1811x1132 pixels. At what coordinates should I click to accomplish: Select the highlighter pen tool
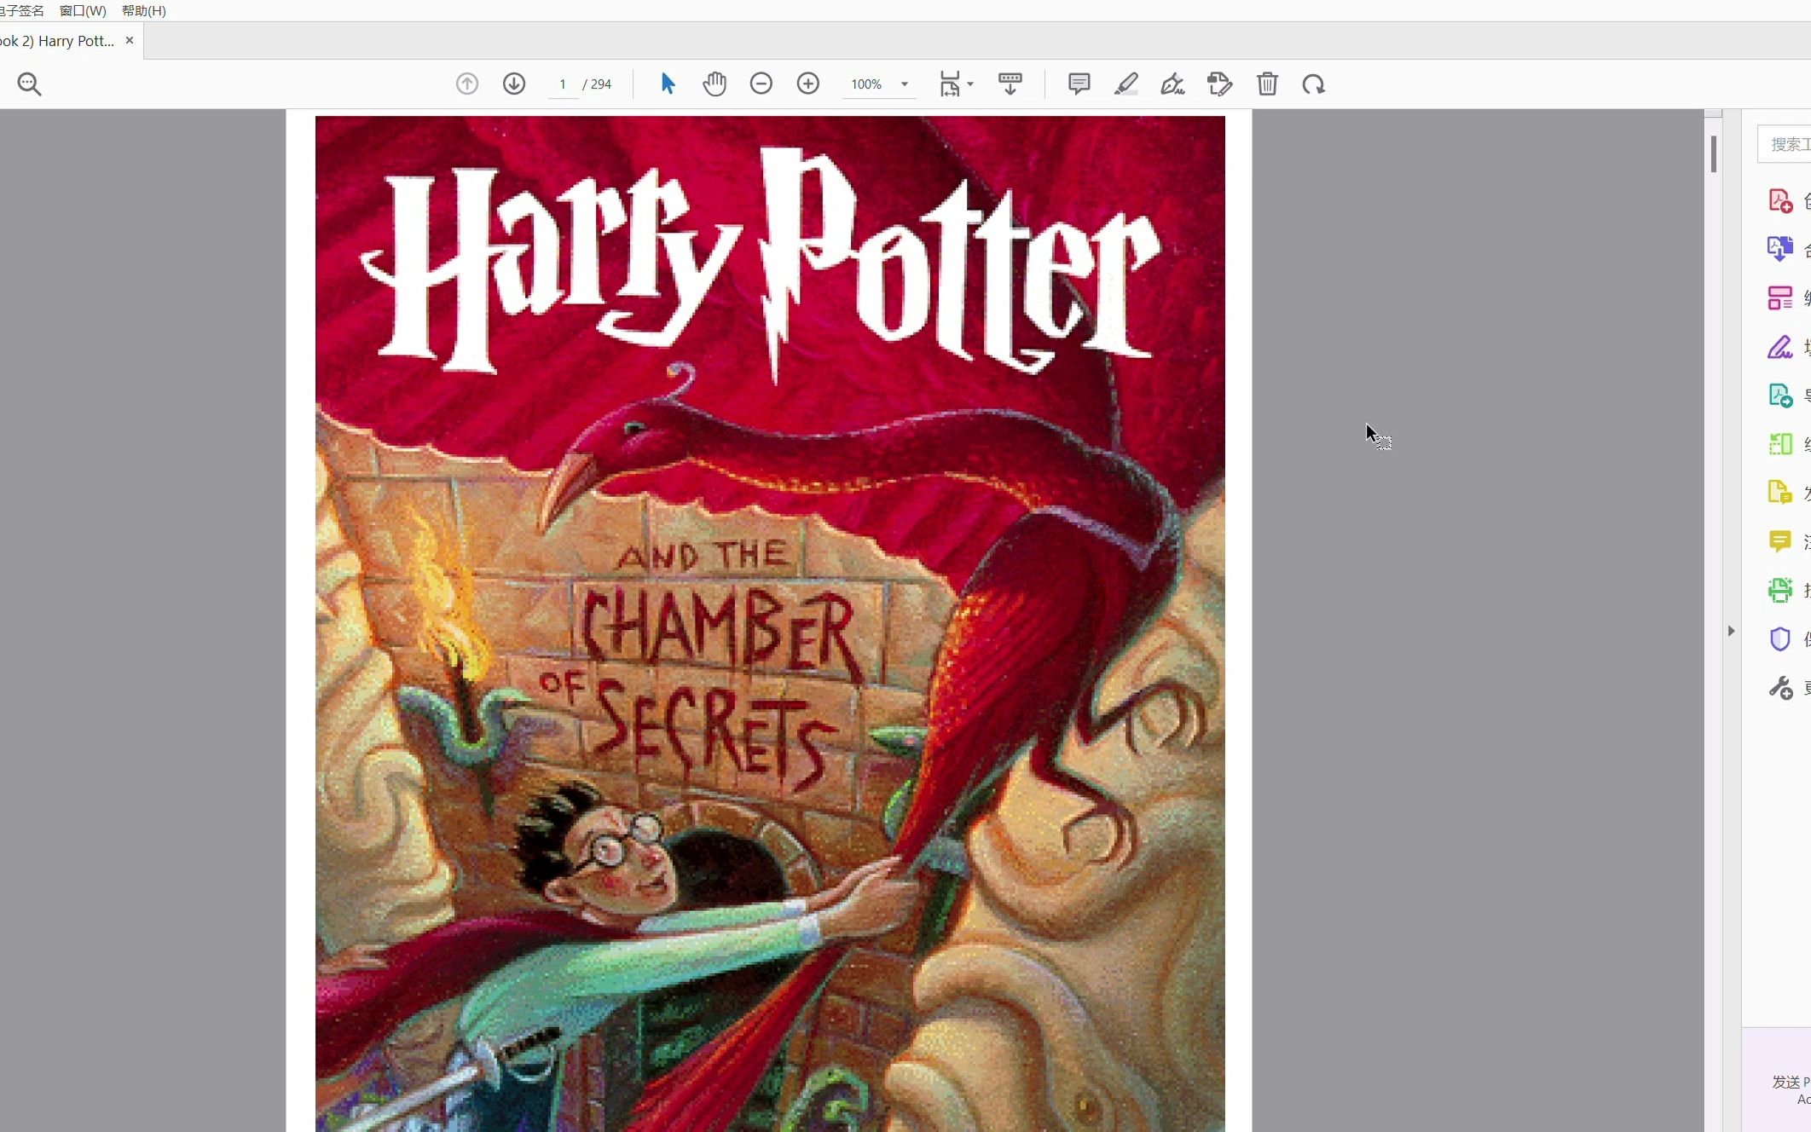coord(1126,84)
